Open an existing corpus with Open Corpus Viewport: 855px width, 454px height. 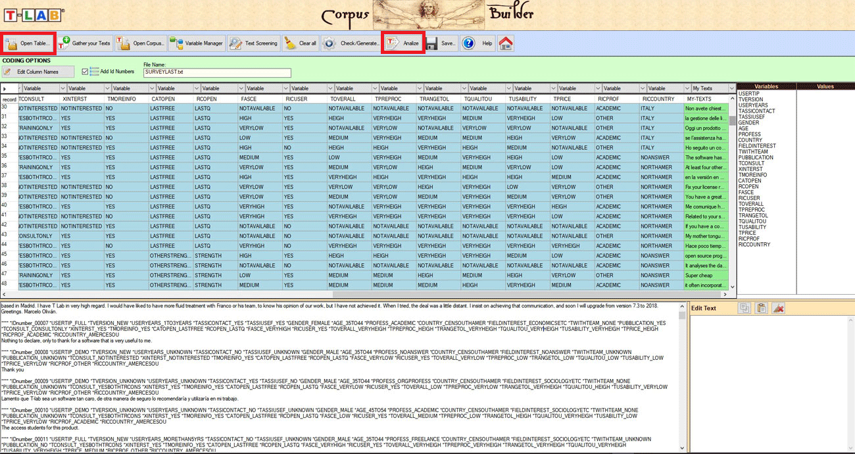coord(141,43)
